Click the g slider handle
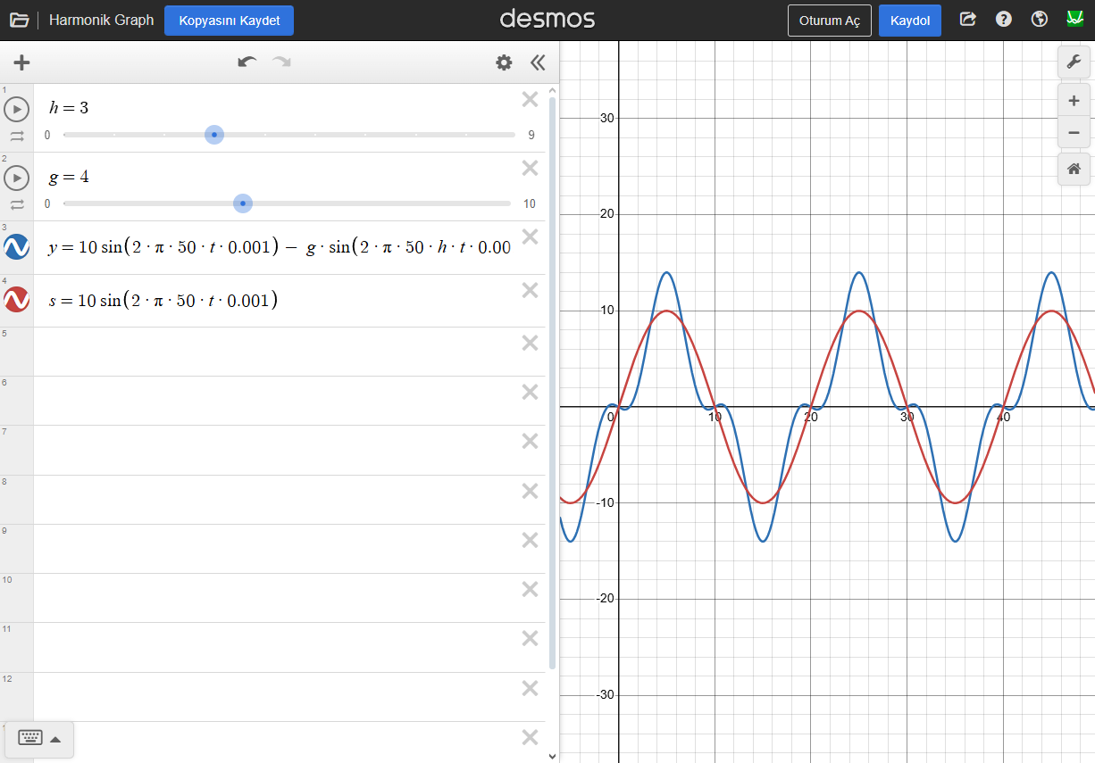The height and width of the screenshot is (763, 1095). pyautogui.click(x=243, y=203)
